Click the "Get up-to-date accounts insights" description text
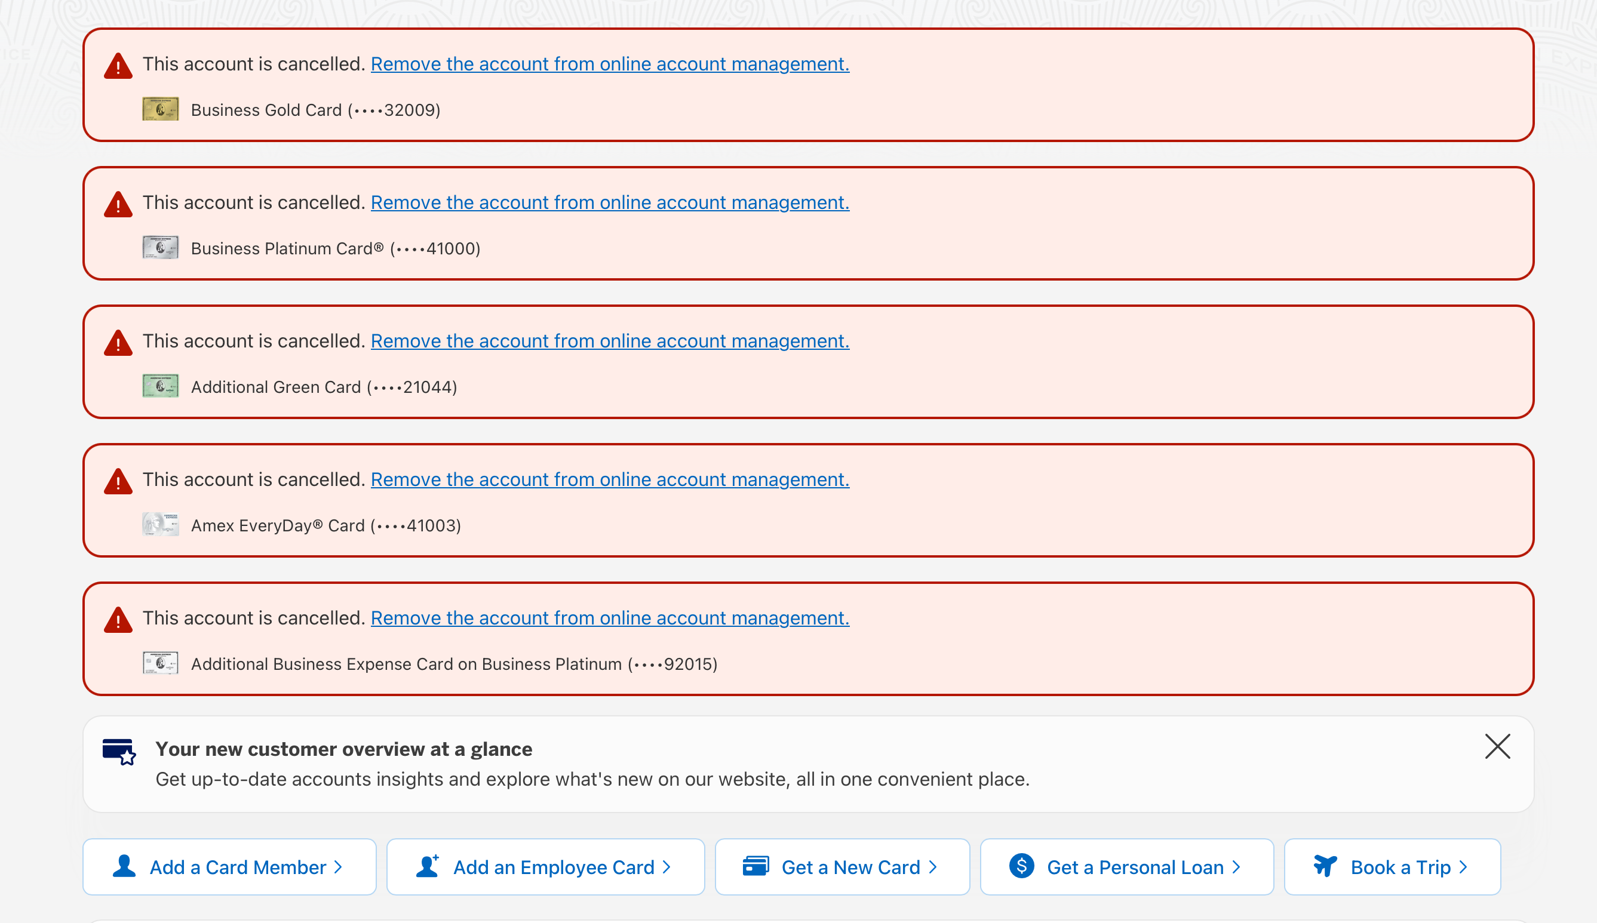 [592, 779]
